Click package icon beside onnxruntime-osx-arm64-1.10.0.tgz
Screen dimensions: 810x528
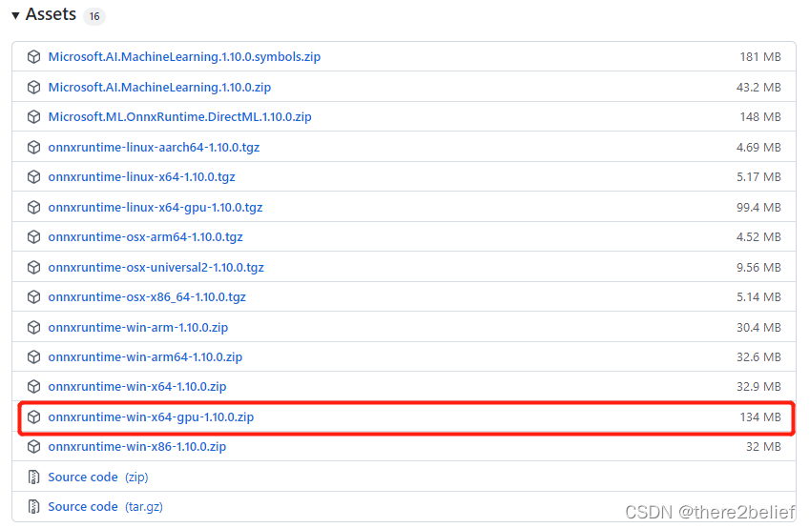coord(33,237)
